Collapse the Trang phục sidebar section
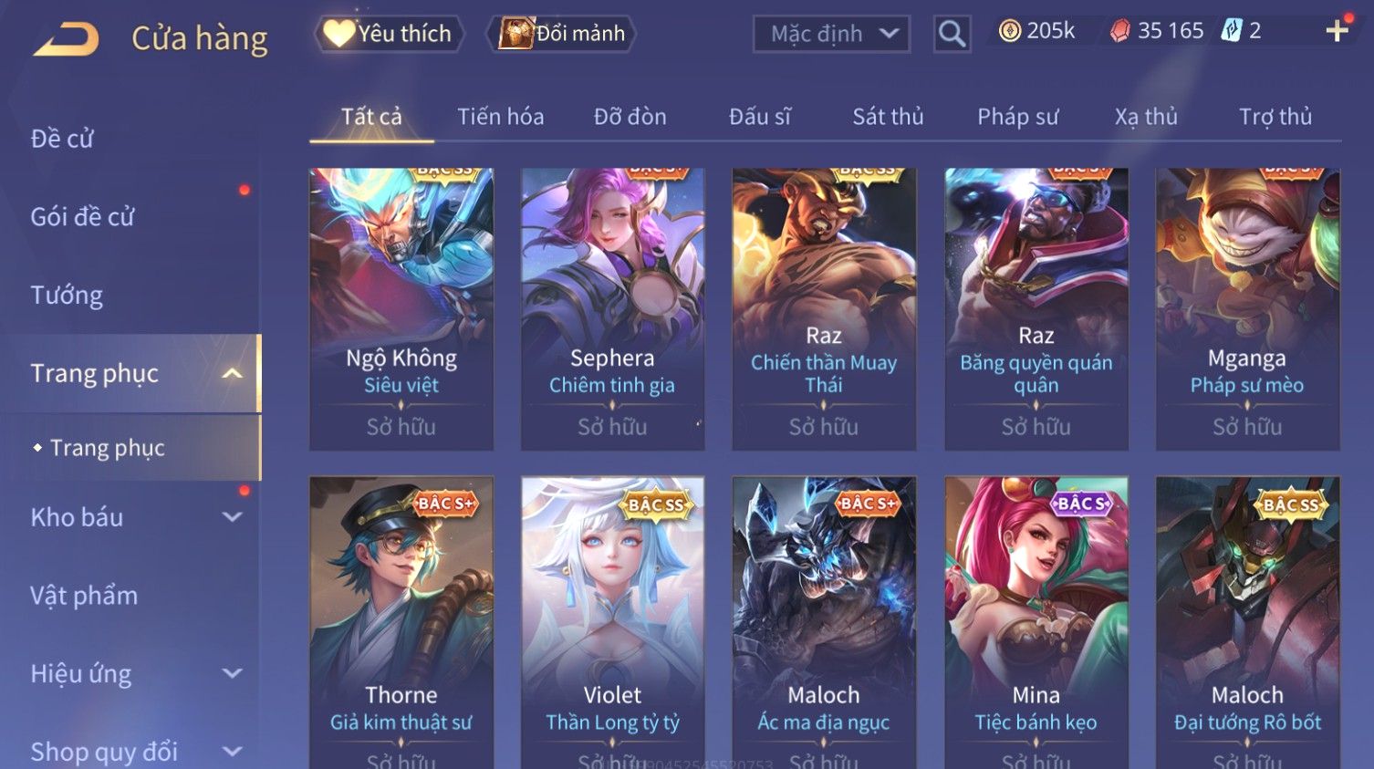 click(x=233, y=373)
